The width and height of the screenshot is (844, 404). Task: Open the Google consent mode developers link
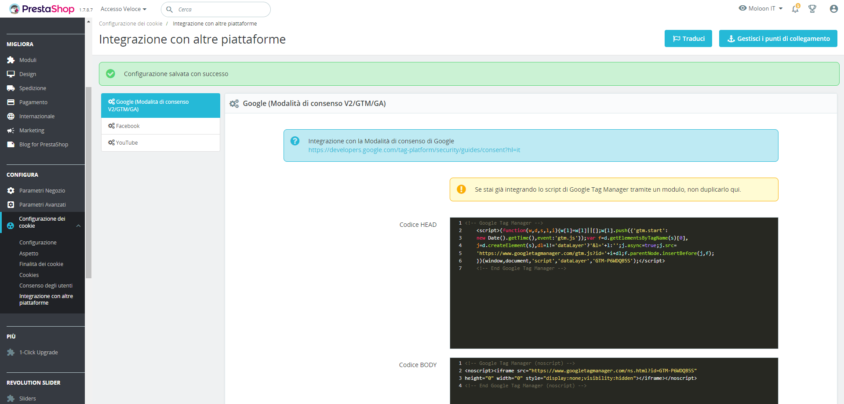tap(414, 150)
